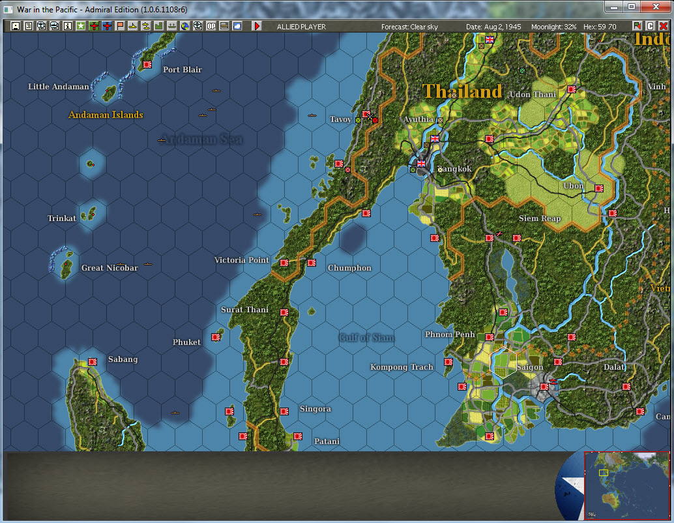The image size is (674, 523).
Task: Click the yellow view rectangle in minimap
Action: tap(604, 473)
